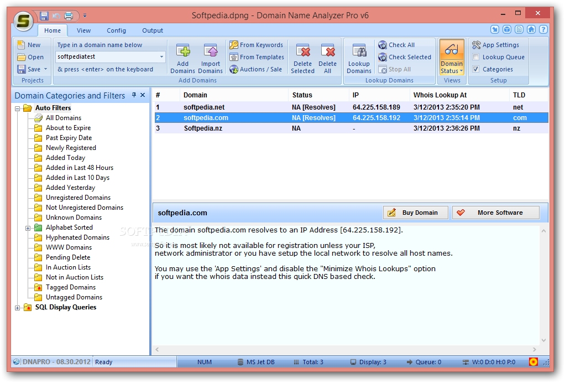Select In Auction Lists filter
Viewport: 565px width, 383px height.
[68, 267]
